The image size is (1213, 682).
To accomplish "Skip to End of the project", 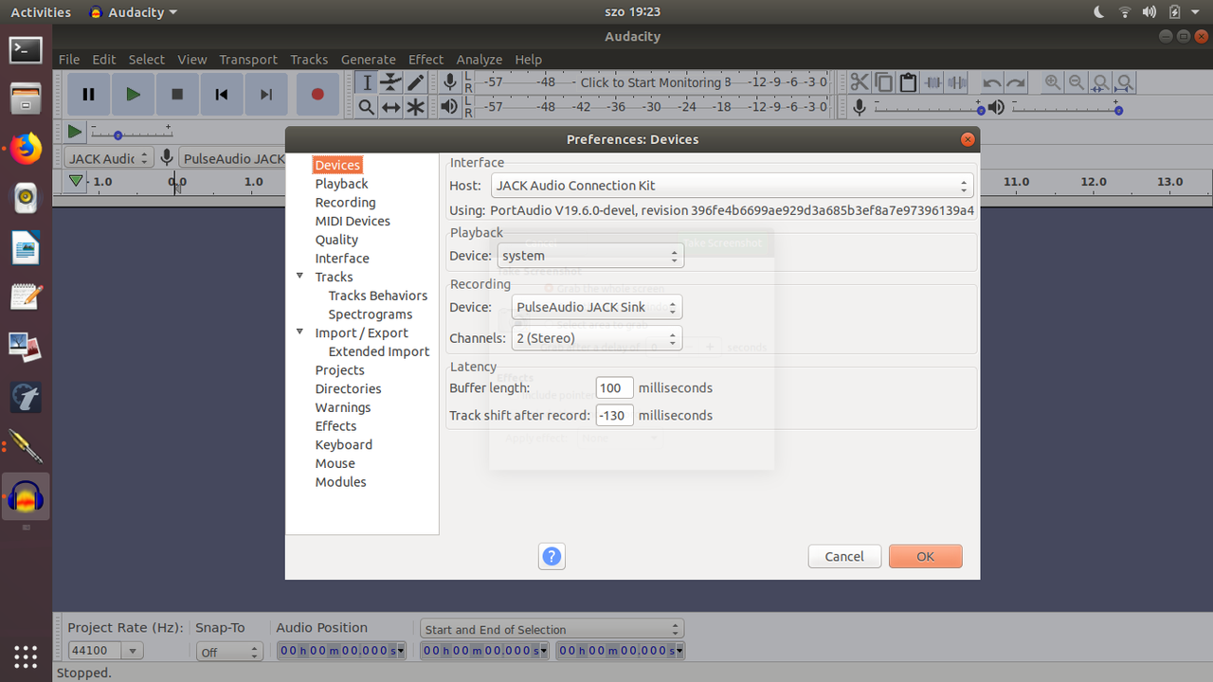I will pyautogui.click(x=266, y=94).
